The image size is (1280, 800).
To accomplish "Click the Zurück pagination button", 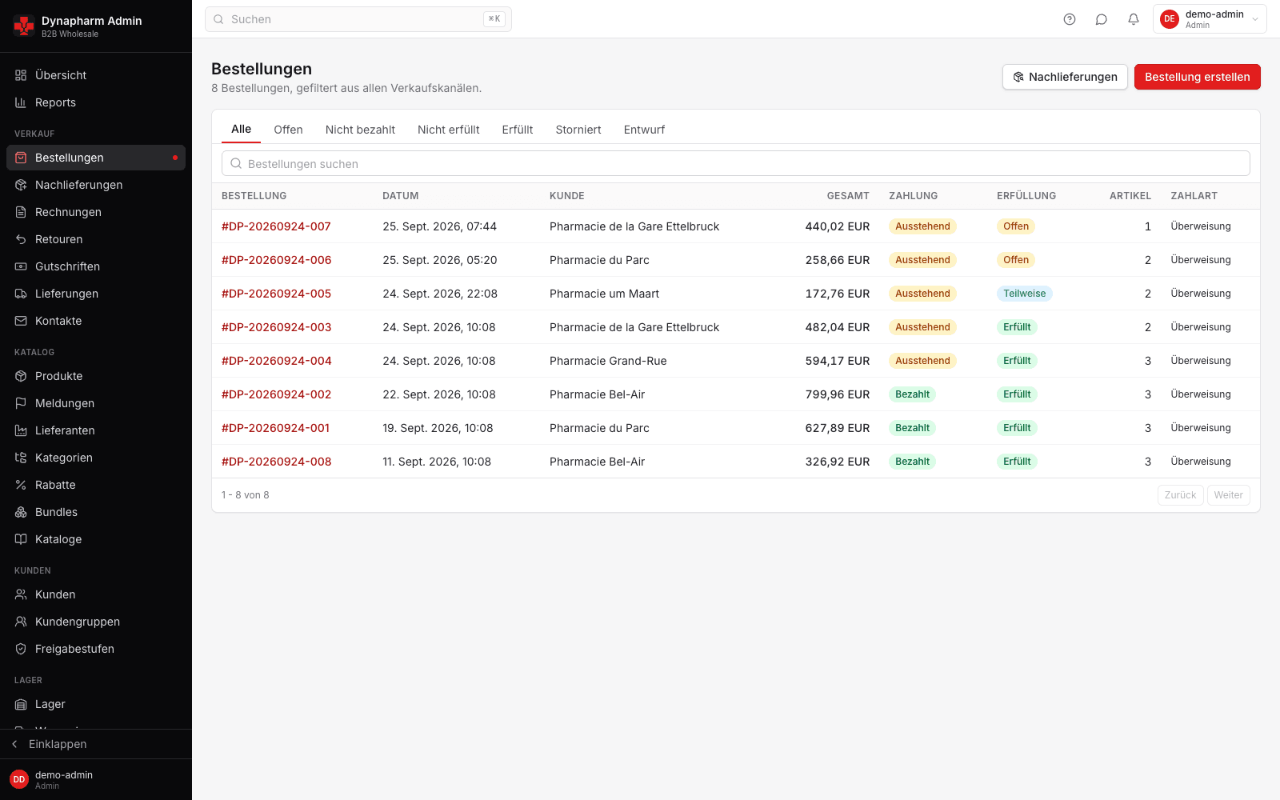I will 1181,495.
